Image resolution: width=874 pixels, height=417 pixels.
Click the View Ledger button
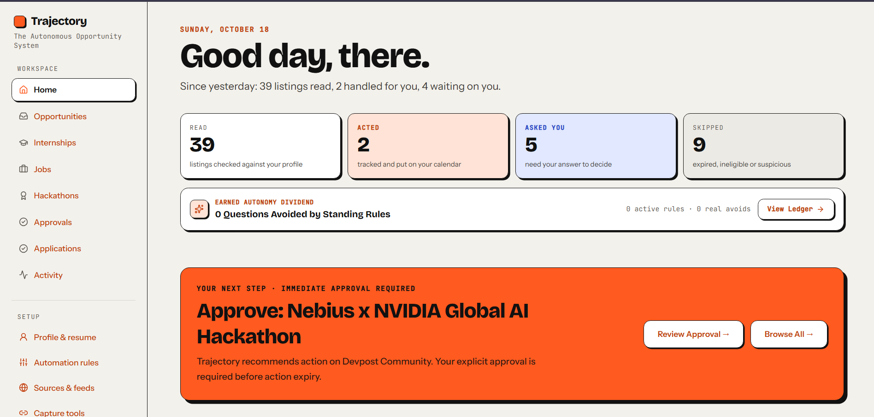click(796, 209)
